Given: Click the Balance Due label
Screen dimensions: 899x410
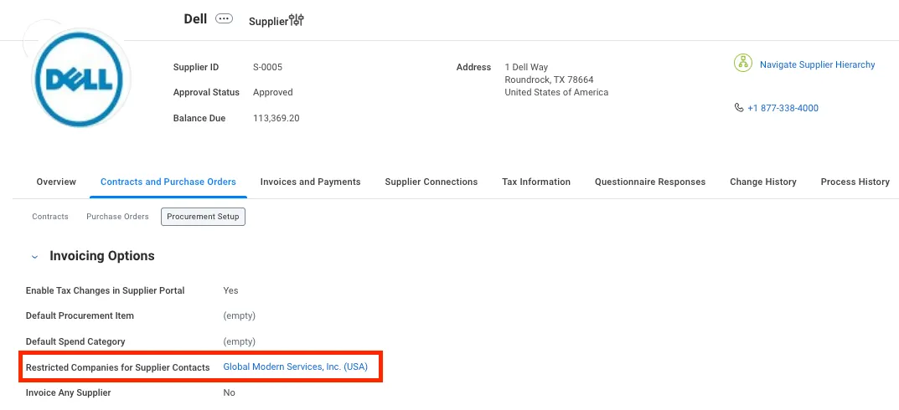Looking at the screenshot, I should click(x=199, y=119).
